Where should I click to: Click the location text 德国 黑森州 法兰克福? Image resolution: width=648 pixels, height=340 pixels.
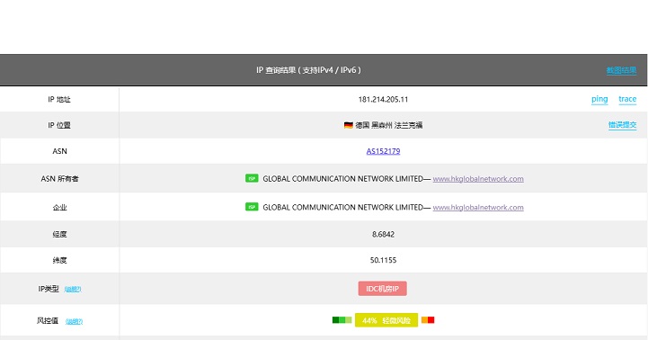388,125
